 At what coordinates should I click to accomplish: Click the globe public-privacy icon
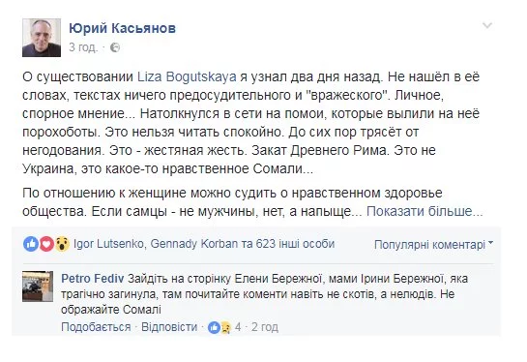[x=115, y=47]
